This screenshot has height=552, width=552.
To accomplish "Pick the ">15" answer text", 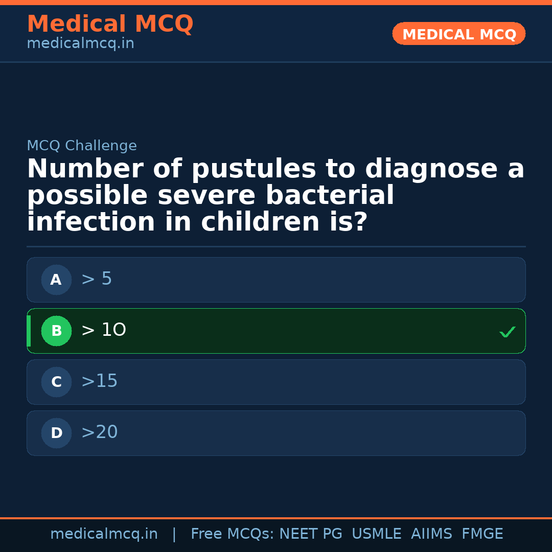I will pyautogui.click(x=99, y=381).
